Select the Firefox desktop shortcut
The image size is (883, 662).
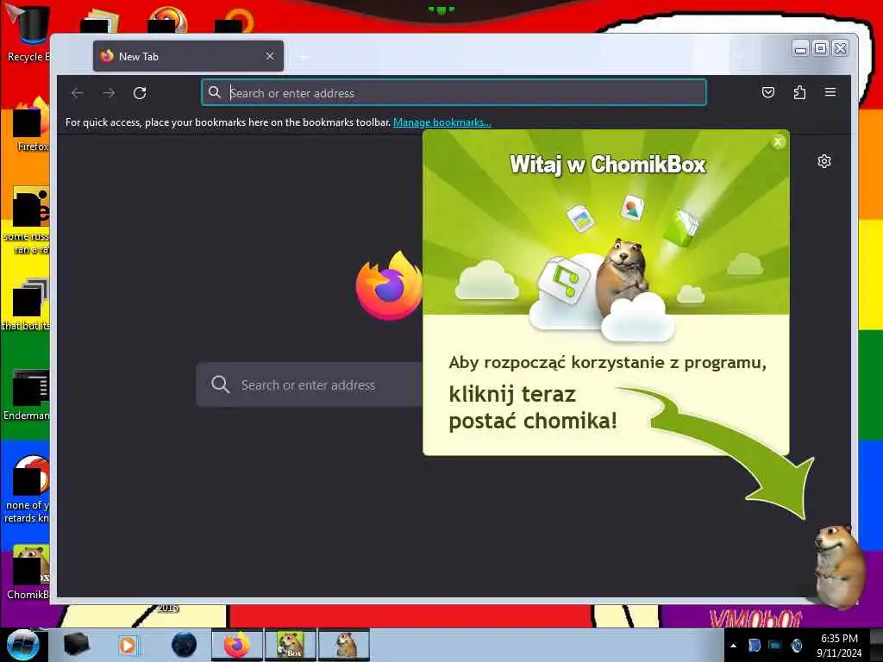coord(32,125)
